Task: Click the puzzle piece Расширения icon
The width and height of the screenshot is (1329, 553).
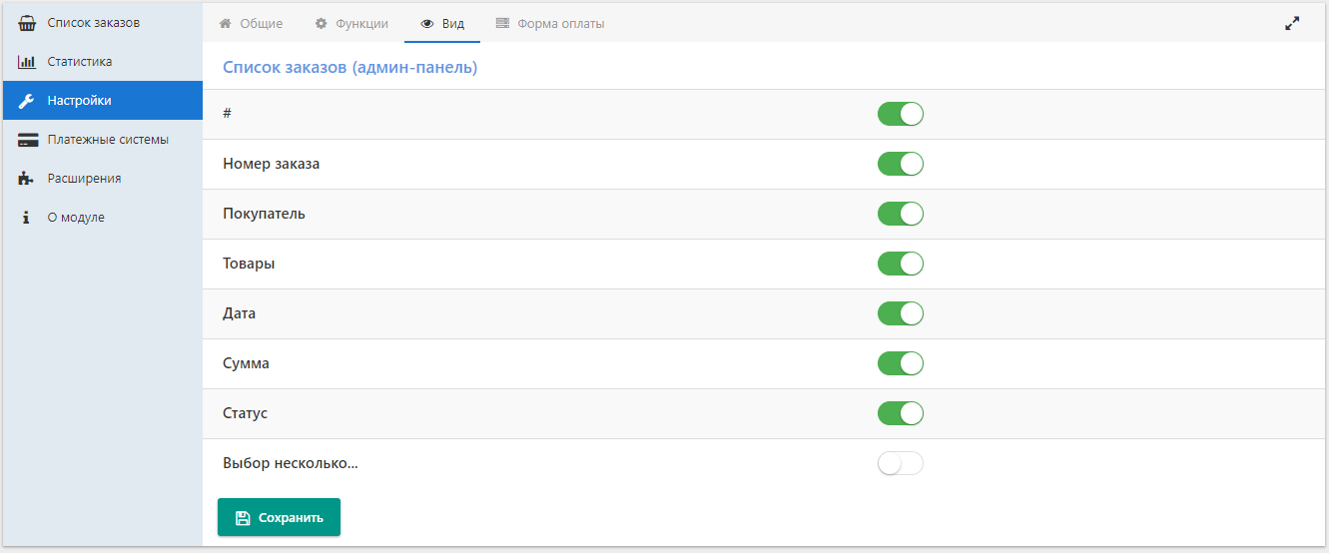Action: (x=27, y=179)
